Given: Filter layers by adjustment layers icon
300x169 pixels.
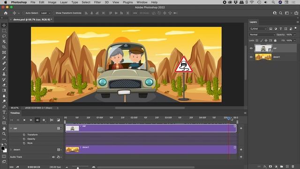Looking at the screenshot, I should pyautogui.click(x=276, y=29).
